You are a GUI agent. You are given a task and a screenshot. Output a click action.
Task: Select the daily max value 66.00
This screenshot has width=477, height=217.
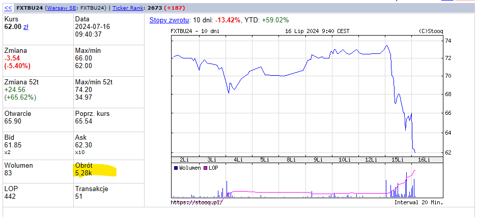pos(83,58)
